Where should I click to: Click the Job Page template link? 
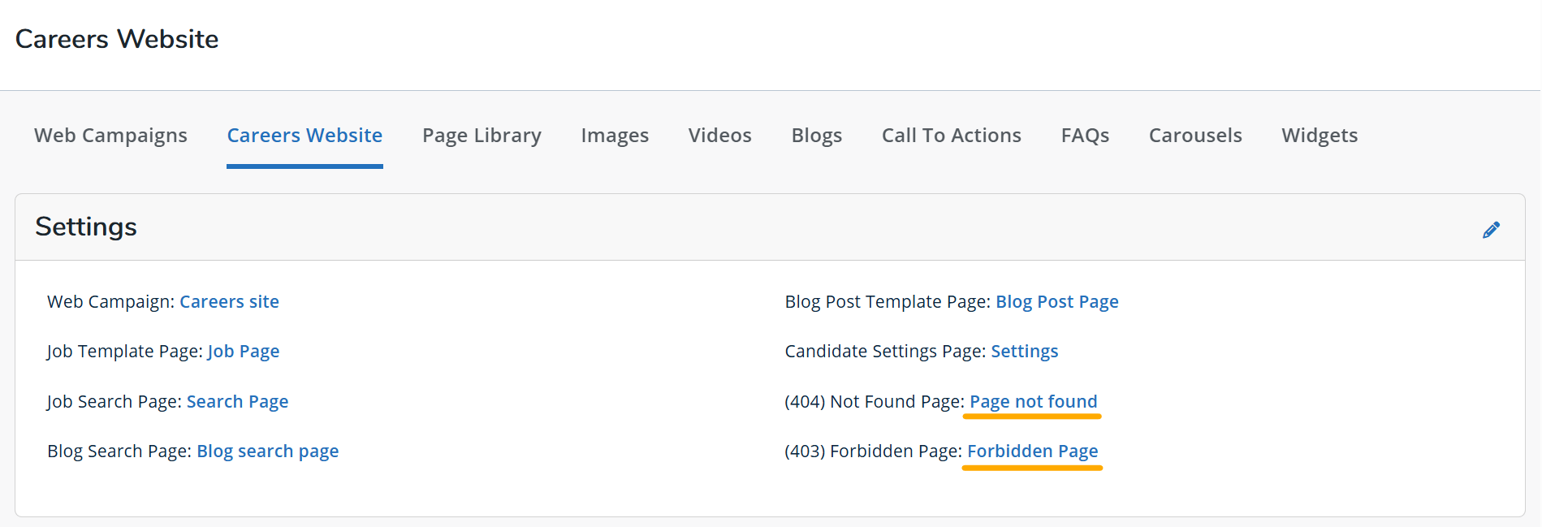[x=244, y=352]
